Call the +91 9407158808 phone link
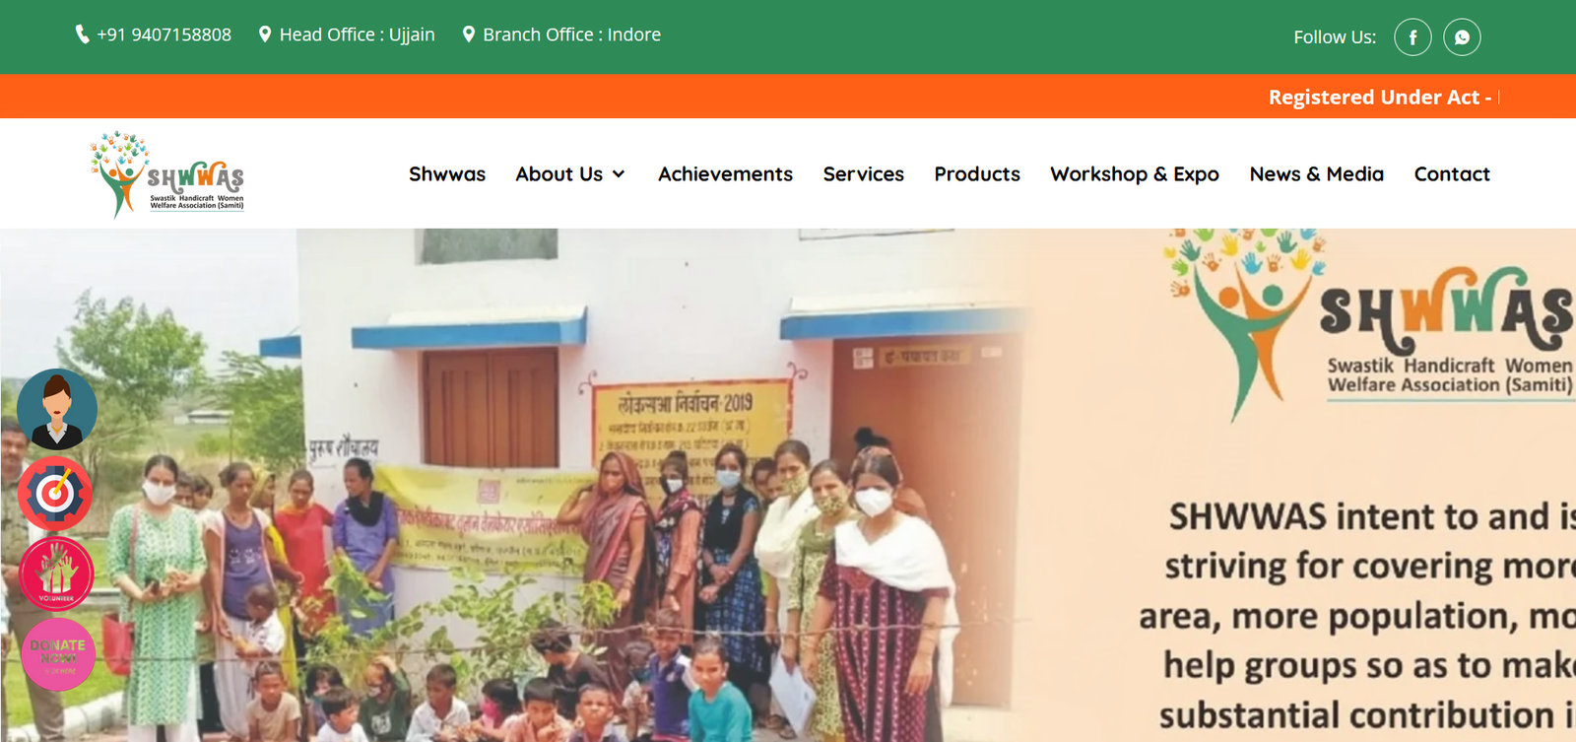 pyautogui.click(x=164, y=34)
